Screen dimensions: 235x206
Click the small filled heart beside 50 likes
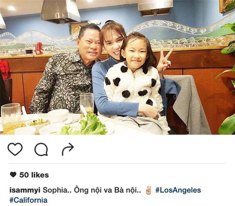[13, 175]
